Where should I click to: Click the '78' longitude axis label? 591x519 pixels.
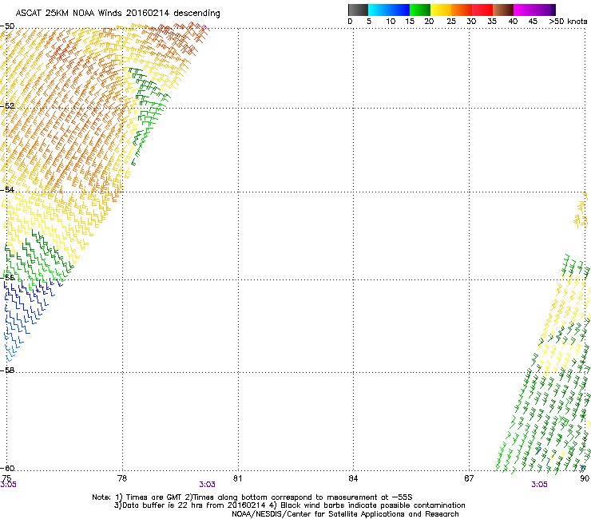pos(122,478)
